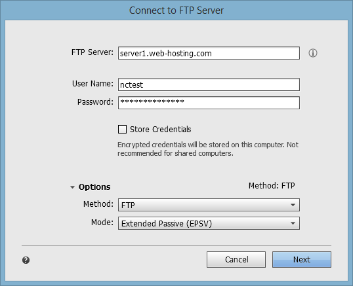
Task: Click the info icon beside FTP Server field
Action: point(313,53)
